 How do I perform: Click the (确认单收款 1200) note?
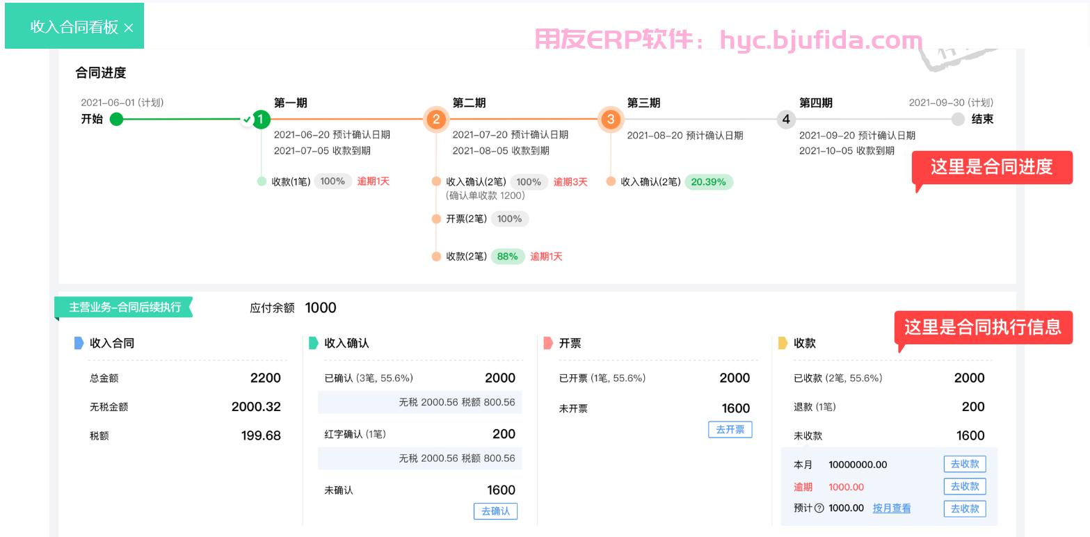tap(486, 195)
